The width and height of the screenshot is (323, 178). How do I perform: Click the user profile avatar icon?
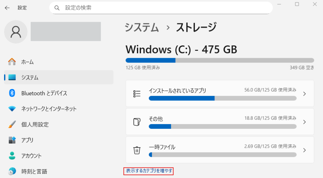coord(16,32)
